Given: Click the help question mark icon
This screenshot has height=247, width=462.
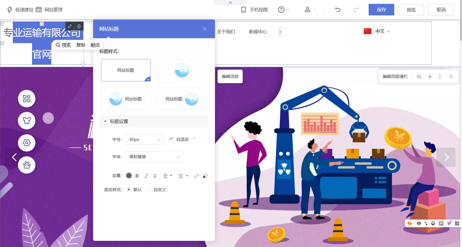Looking at the screenshot, I should click(281, 9).
